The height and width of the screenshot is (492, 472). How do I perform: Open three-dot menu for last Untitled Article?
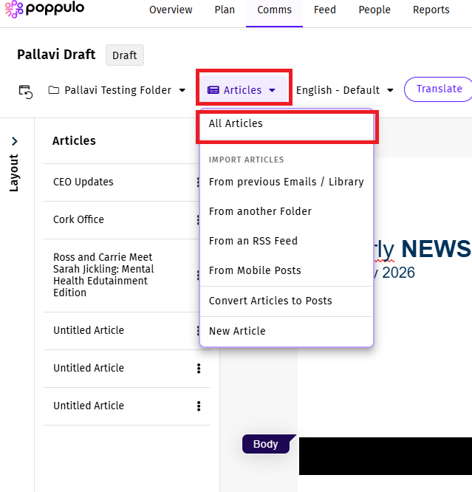coord(198,406)
